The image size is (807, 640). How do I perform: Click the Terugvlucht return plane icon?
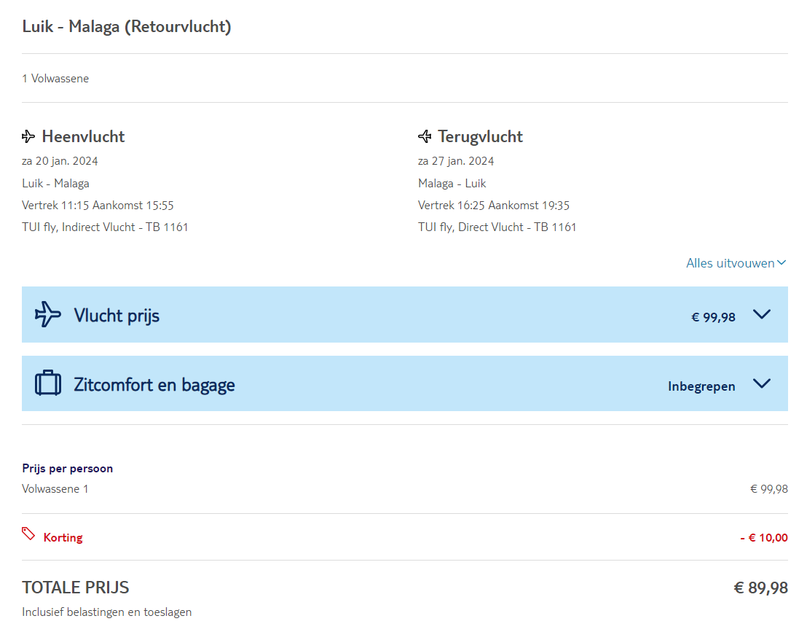click(x=425, y=137)
